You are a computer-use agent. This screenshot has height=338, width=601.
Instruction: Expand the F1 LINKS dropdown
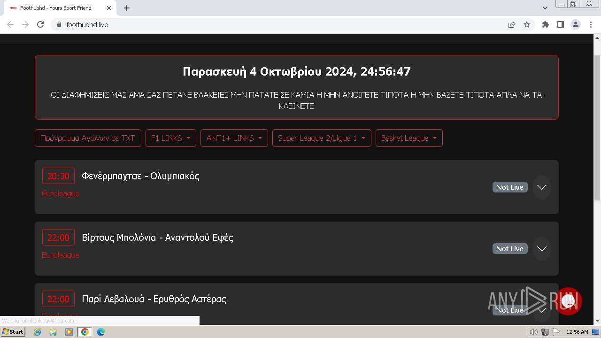[x=171, y=138]
